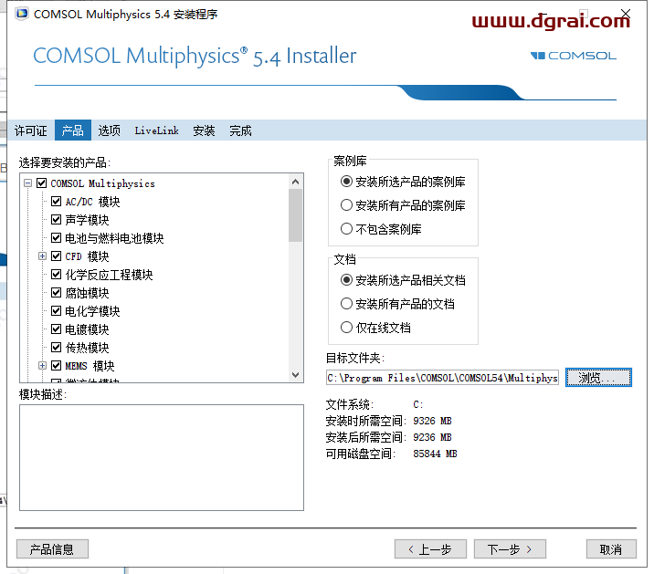The image size is (654, 574).
Task: Click the product list scrollbar up arrow
Action: pyautogui.click(x=295, y=182)
